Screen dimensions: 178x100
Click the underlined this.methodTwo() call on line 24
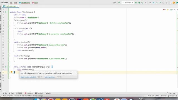point(26,70)
